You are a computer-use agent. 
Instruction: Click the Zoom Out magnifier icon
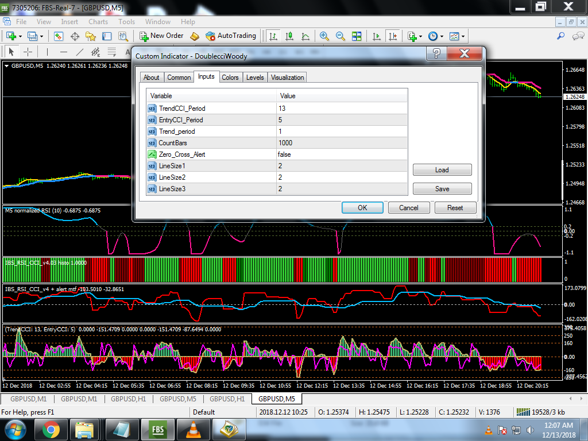click(x=341, y=36)
